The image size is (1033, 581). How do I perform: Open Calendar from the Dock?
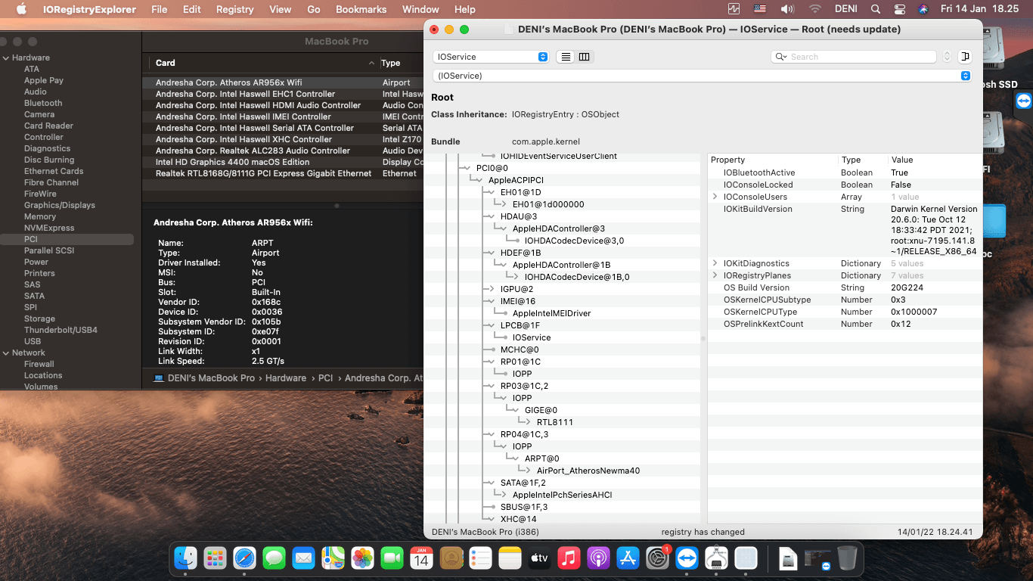point(422,558)
